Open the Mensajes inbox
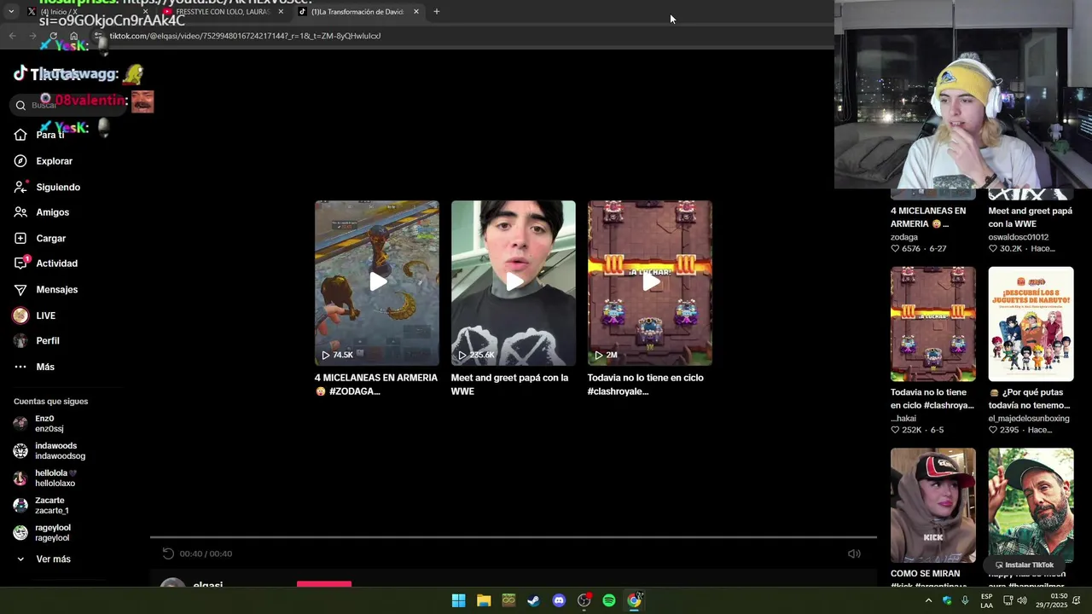The height and width of the screenshot is (614, 1092). [46, 290]
